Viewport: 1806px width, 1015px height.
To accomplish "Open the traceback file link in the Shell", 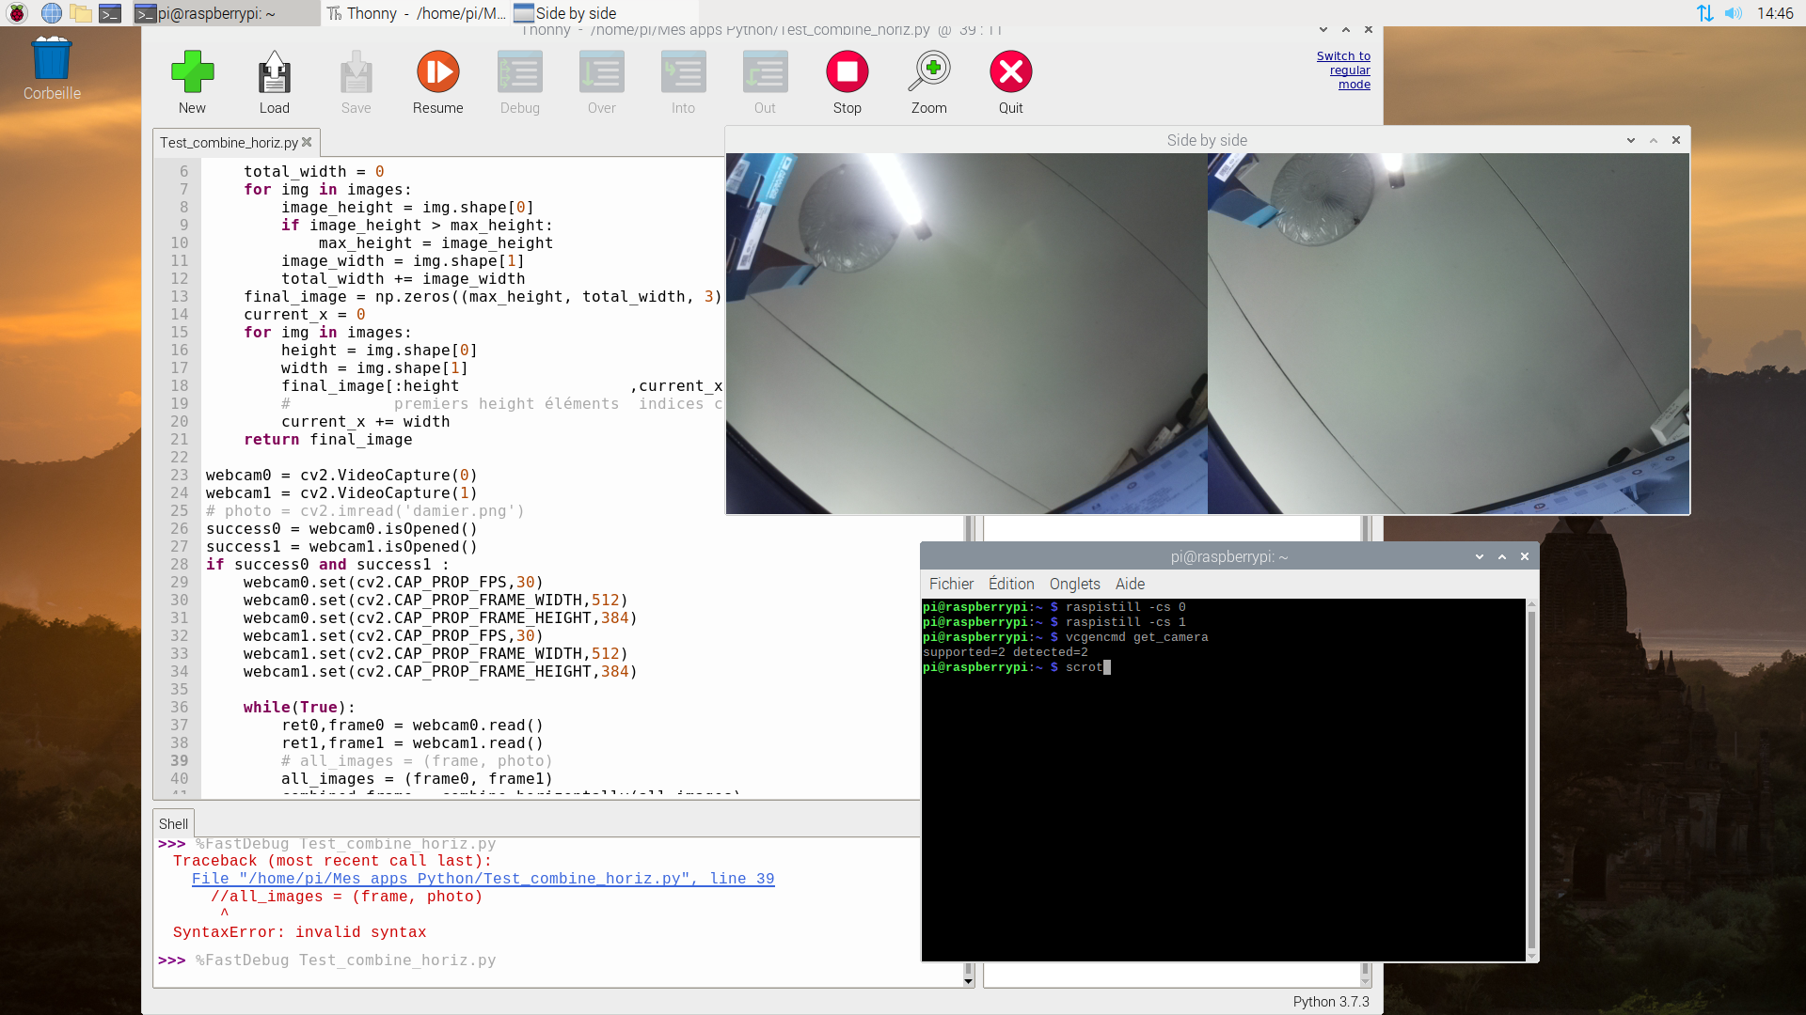I will pyautogui.click(x=483, y=879).
